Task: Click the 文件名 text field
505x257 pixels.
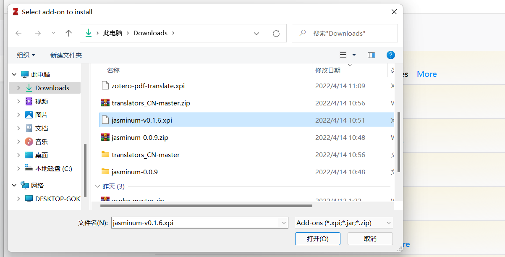Action: pyautogui.click(x=195, y=223)
